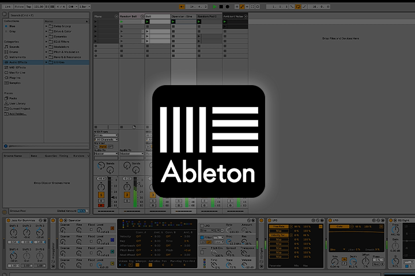Select the Ambient Noise track header
The image size is (415, 276).
235,16
